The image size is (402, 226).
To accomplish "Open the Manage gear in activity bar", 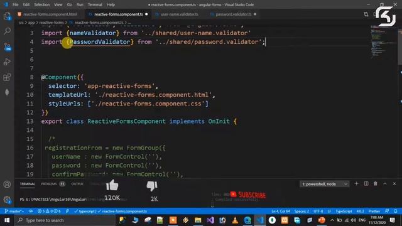I will (7, 200).
